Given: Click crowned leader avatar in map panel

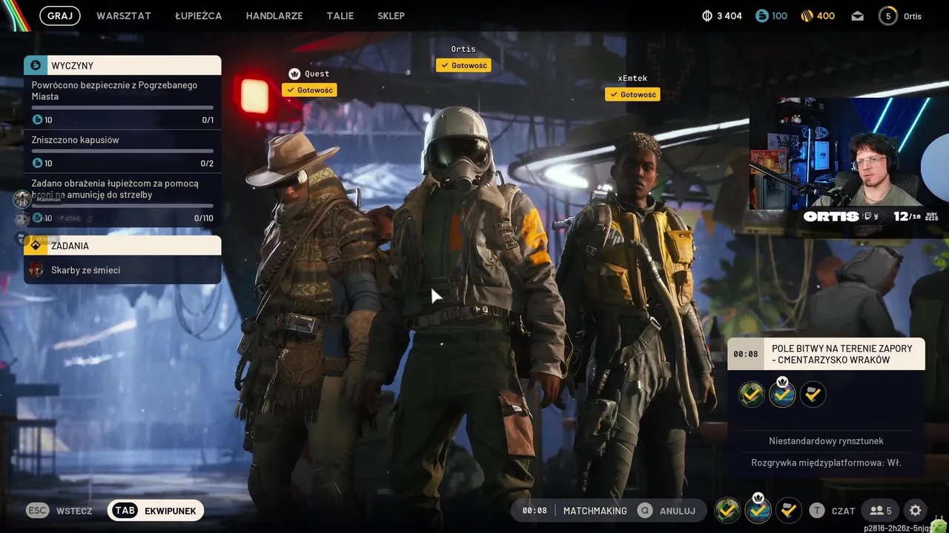Looking at the screenshot, I should [x=782, y=394].
